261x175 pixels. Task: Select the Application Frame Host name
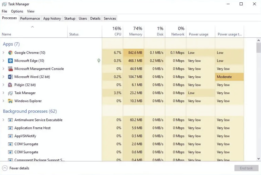tap(32, 128)
